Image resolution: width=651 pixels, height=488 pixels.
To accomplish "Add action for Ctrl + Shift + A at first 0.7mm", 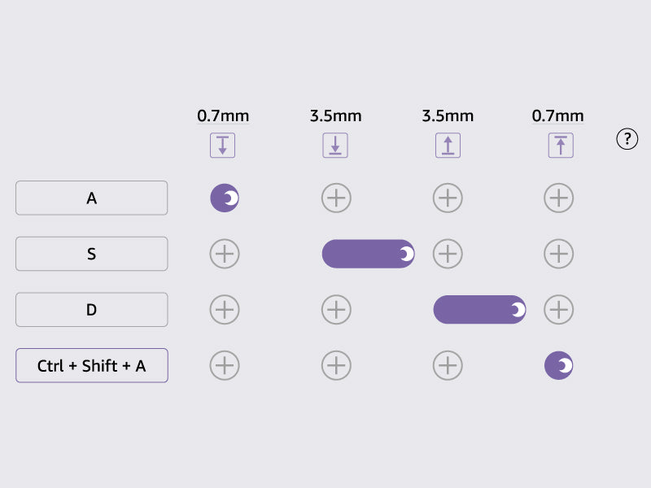I will (x=225, y=366).
